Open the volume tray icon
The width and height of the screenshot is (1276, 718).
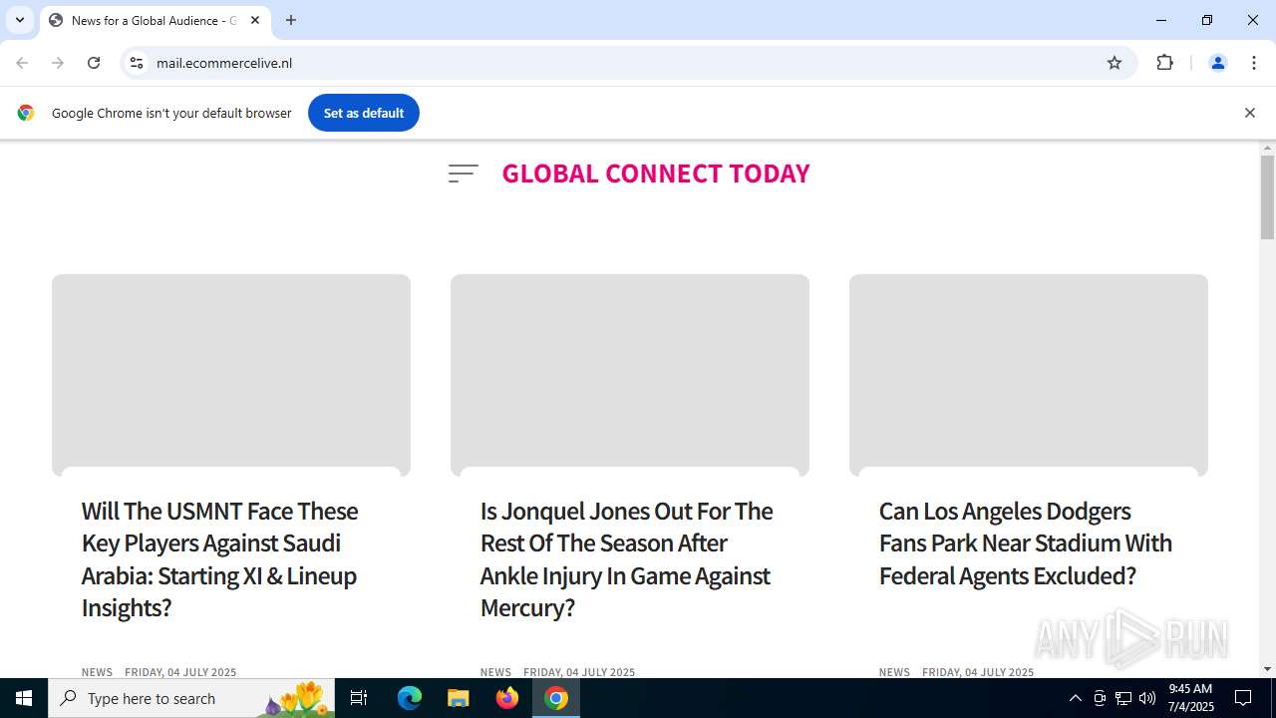point(1147,698)
